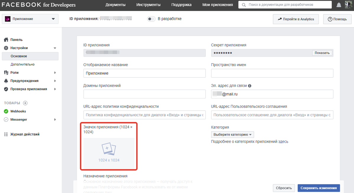Screen dimensions: 354x193
Task: Expand the Проверка приложения arrow
Action: (55, 89)
